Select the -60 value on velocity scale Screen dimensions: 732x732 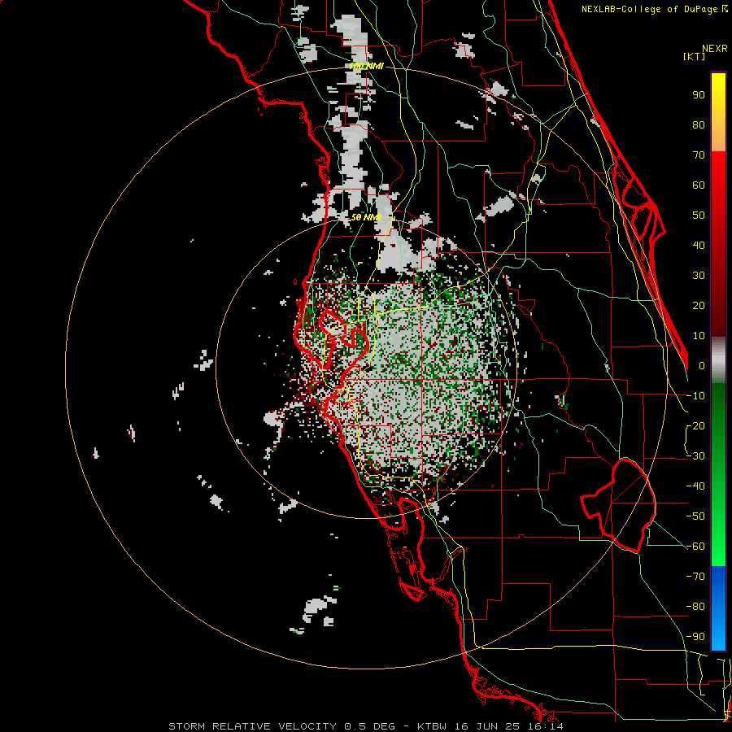(695, 547)
